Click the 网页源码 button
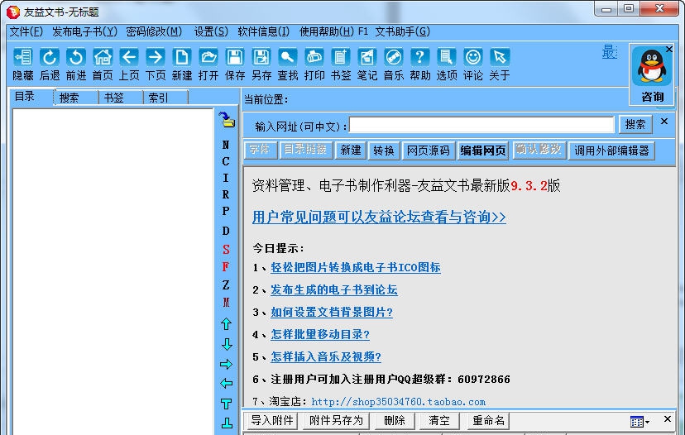The height and width of the screenshot is (435, 685). 429,151
